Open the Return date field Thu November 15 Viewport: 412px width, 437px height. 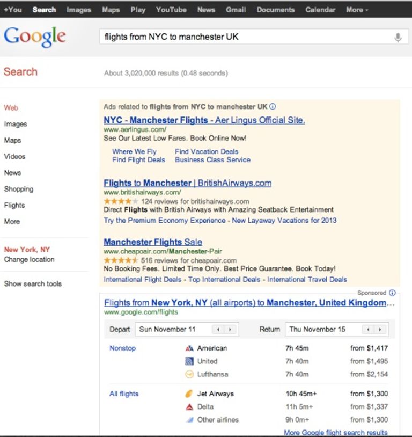point(337,330)
